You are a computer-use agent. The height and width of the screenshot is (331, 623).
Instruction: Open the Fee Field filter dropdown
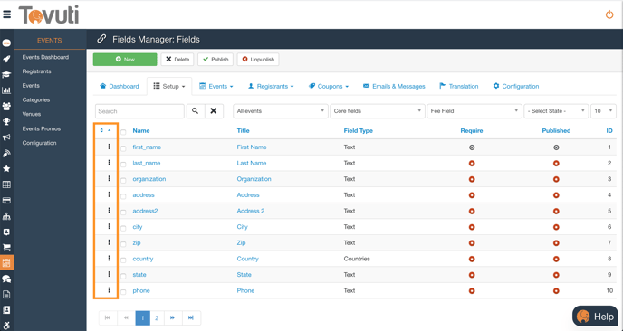click(474, 111)
